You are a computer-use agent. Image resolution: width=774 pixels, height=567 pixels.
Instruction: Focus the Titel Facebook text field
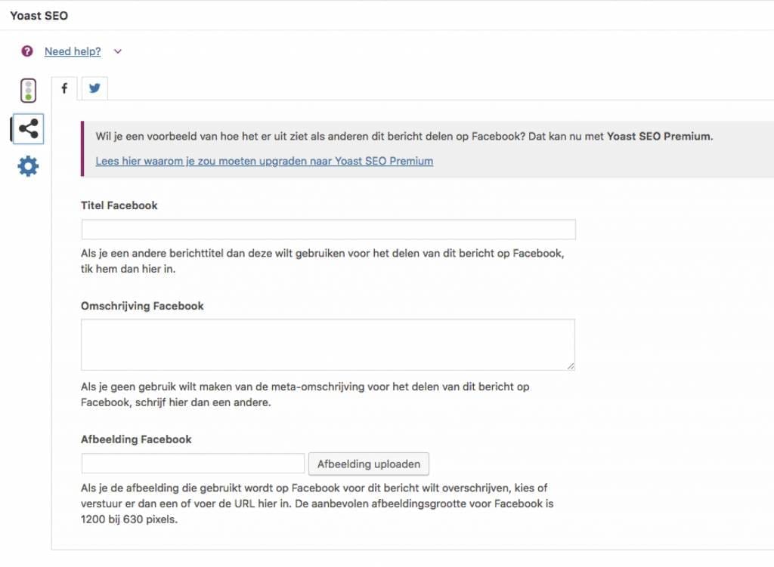click(328, 230)
